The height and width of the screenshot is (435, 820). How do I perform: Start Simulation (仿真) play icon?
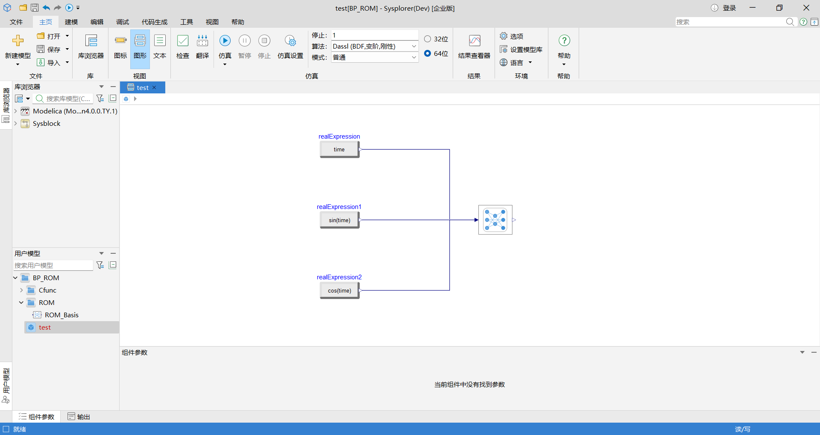[x=225, y=41]
